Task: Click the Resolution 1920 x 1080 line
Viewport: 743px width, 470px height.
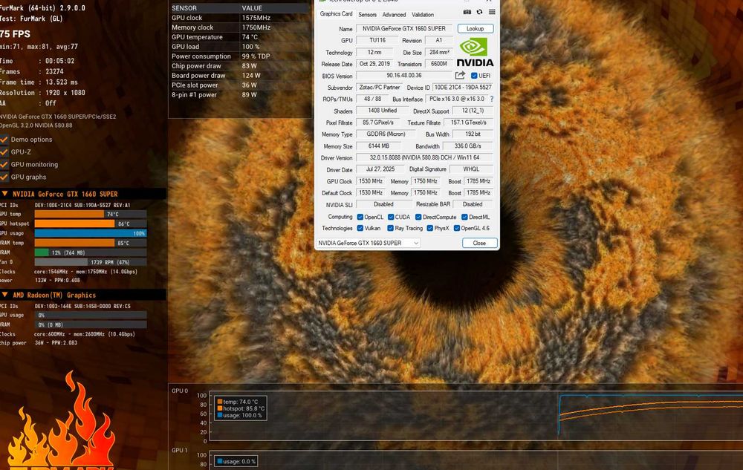Action: (42, 93)
